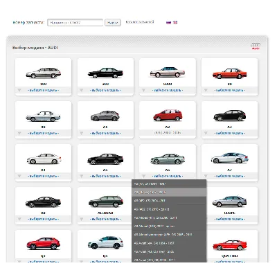Open model dropdown under Audi A7
Image resolution: width=277 pixels, height=277 pixels.
click(230, 176)
